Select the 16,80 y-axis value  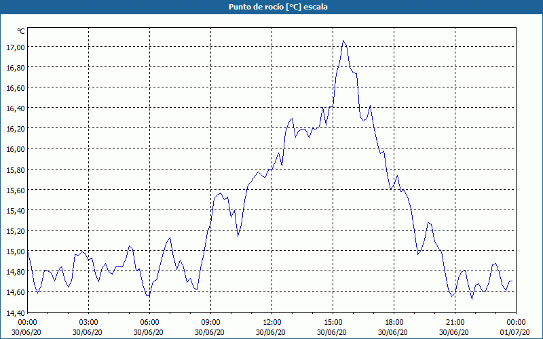tap(16, 67)
